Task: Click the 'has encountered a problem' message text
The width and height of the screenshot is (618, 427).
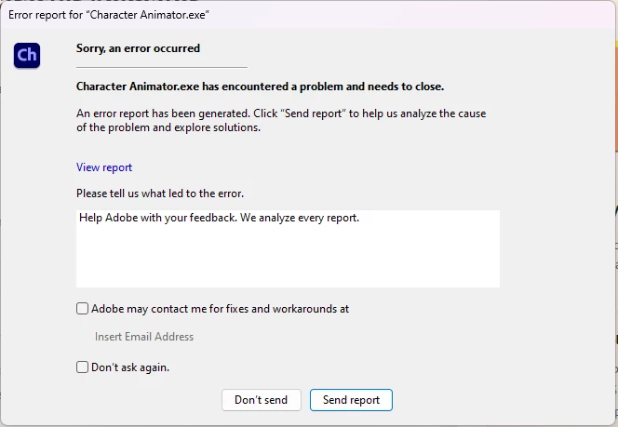Action: (260, 87)
